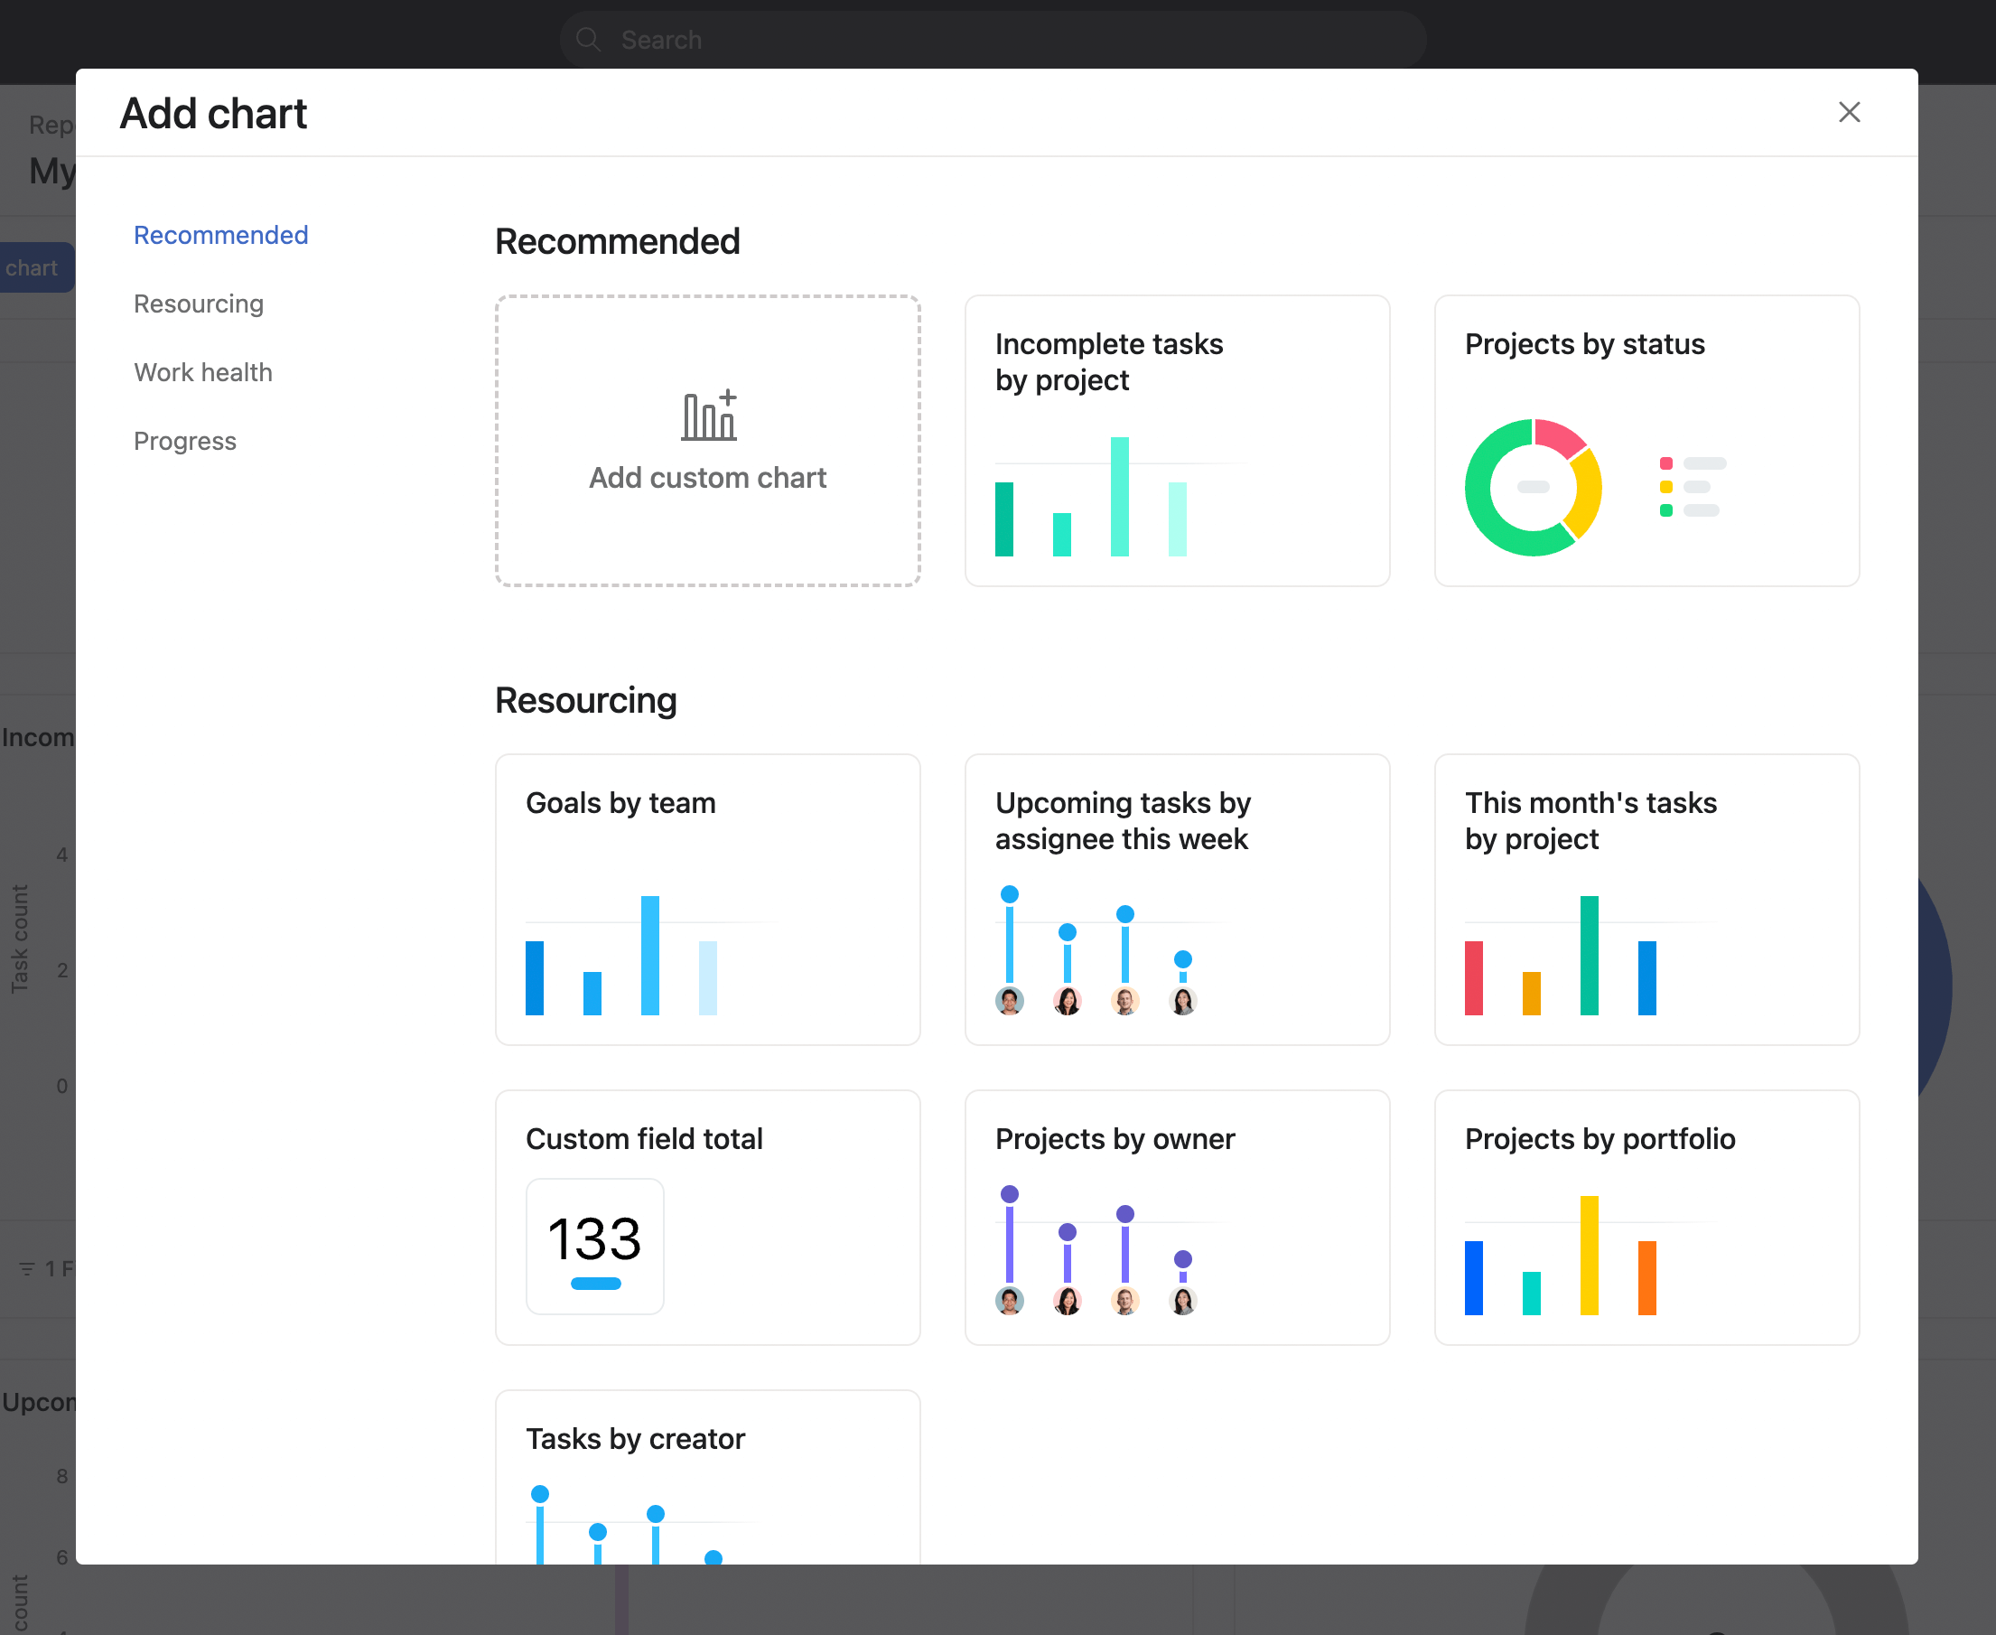
Task: Close the Add chart dialog
Action: [x=1848, y=112]
